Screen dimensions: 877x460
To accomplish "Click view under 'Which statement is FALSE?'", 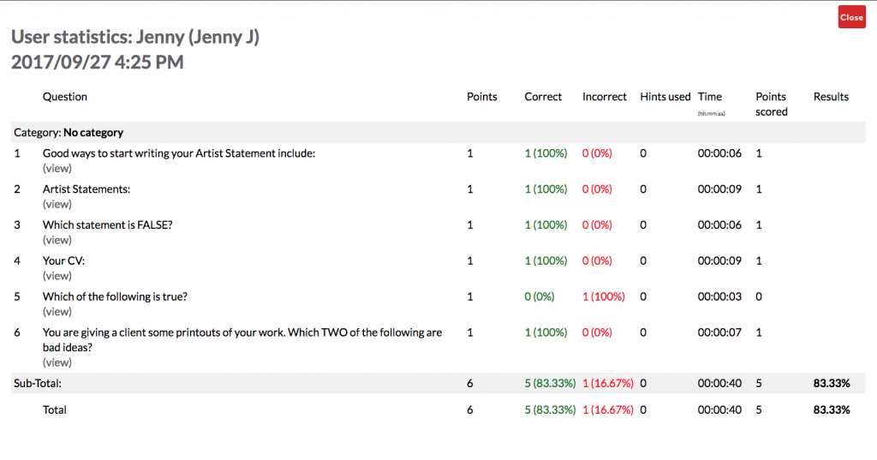I will (57, 240).
